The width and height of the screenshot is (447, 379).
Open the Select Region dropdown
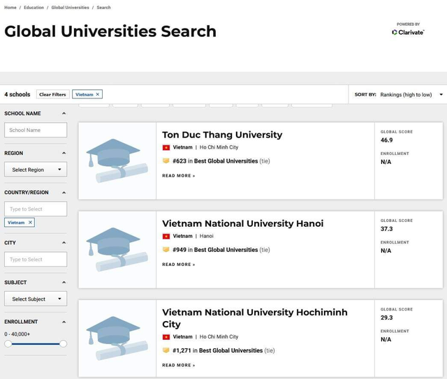pos(36,170)
